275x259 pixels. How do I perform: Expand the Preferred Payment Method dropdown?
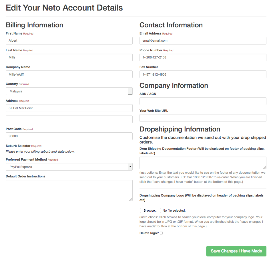tap(69, 167)
